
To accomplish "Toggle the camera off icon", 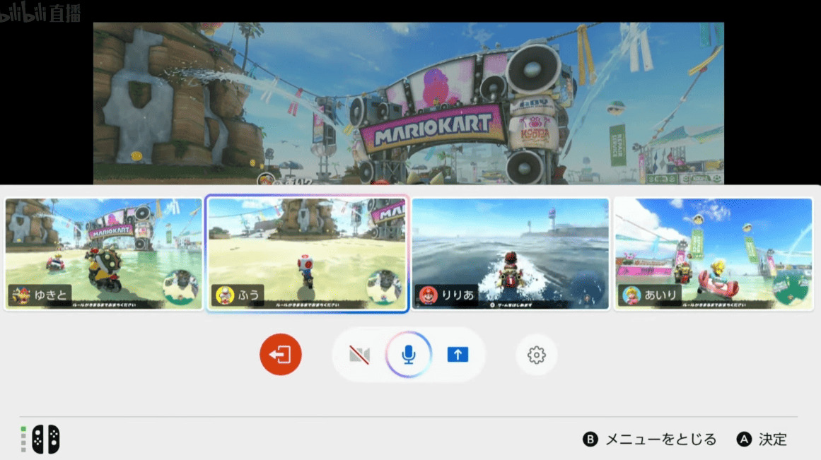I will 359,355.
